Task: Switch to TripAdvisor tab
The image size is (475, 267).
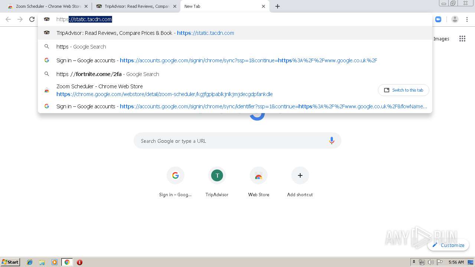Action: pyautogui.click(x=135, y=6)
